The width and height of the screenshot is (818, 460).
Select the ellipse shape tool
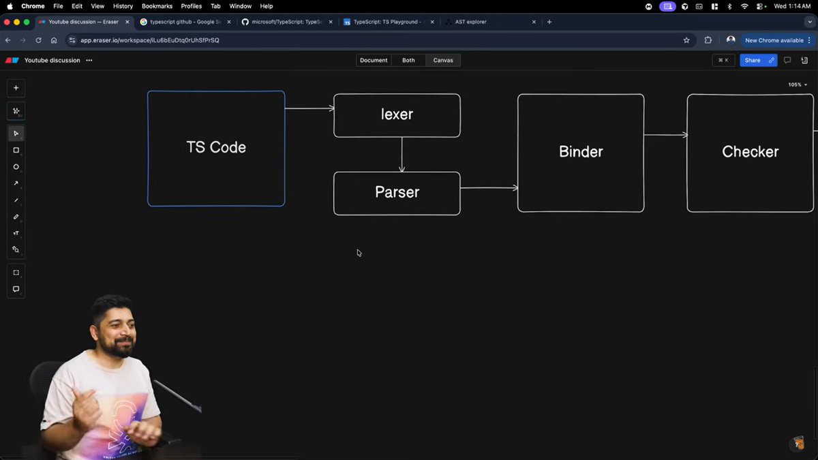click(x=16, y=166)
